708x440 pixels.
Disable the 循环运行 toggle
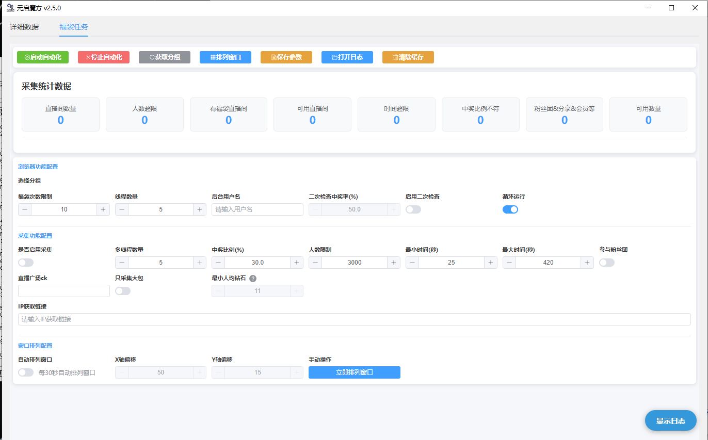[510, 209]
